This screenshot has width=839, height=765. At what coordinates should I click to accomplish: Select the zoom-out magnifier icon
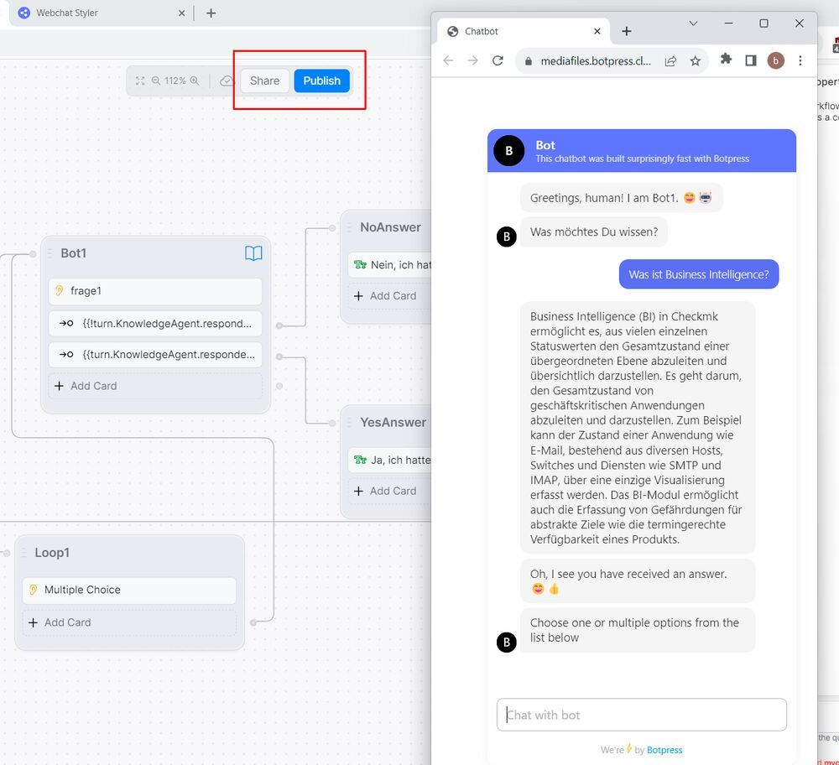(x=157, y=81)
